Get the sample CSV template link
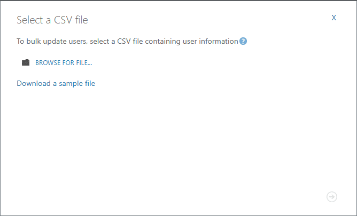 (56, 83)
